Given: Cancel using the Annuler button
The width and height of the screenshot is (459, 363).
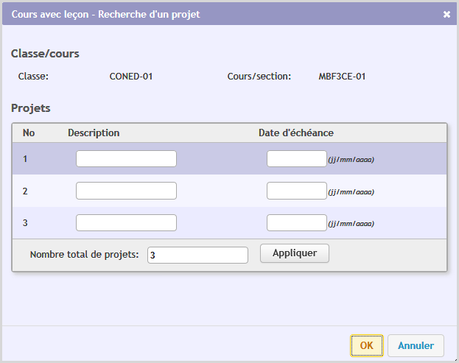Looking at the screenshot, I should [x=416, y=345].
